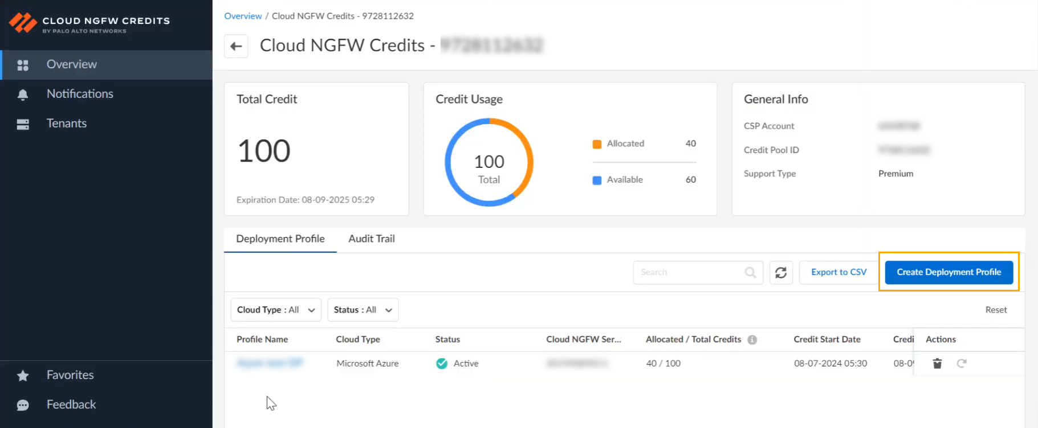Click the redo arrow icon in Actions column
Image resolution: width=1038 pixels, height=428 pixels.
click(962, 363)
